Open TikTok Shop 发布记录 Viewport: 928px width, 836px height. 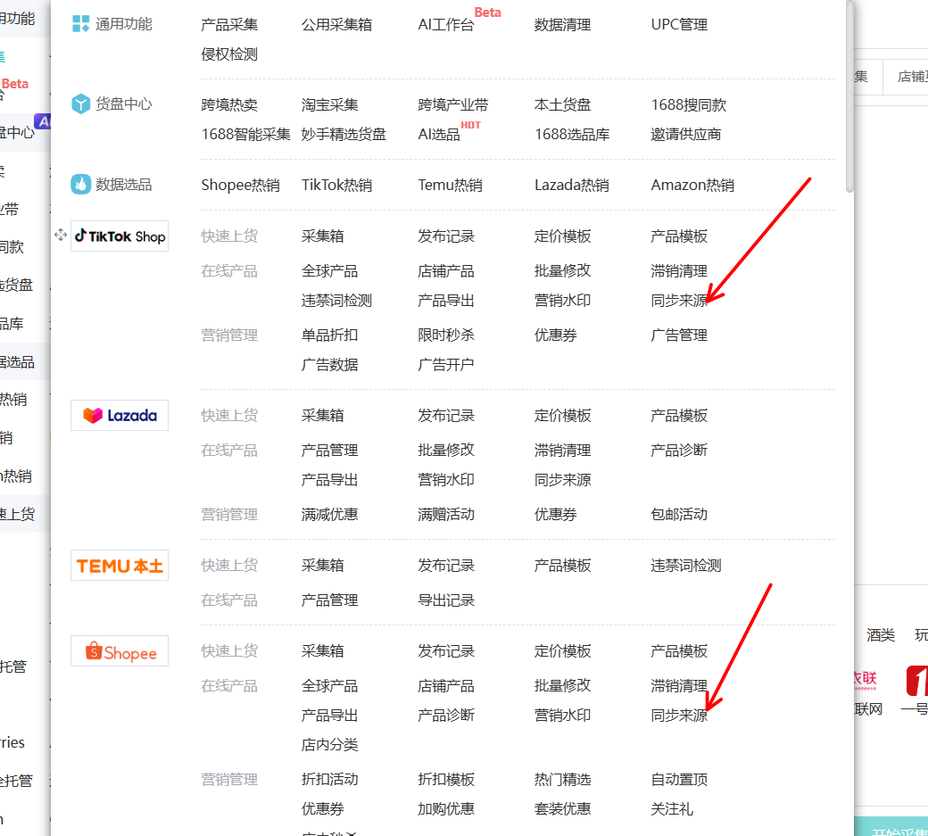coord(446,236)
